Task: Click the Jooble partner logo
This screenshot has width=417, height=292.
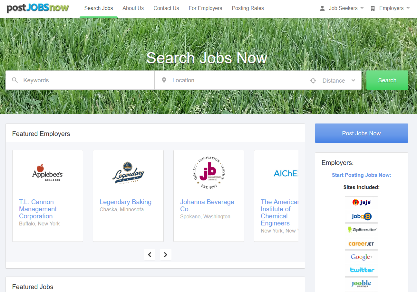Action: [x=361, y=284]
